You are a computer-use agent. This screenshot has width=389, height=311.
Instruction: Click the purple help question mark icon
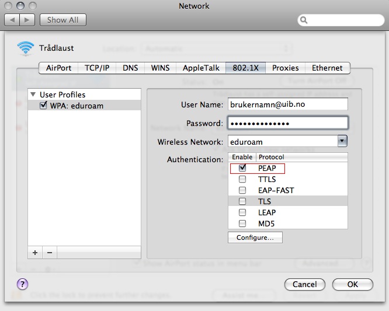22,284
